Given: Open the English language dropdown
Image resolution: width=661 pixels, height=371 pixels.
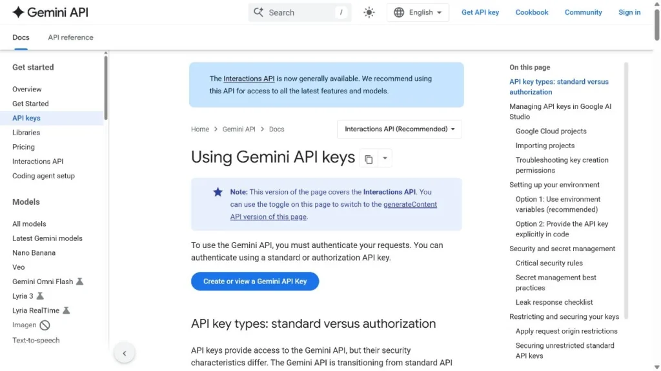Looking at the screenshot, I should click(418, 12).
